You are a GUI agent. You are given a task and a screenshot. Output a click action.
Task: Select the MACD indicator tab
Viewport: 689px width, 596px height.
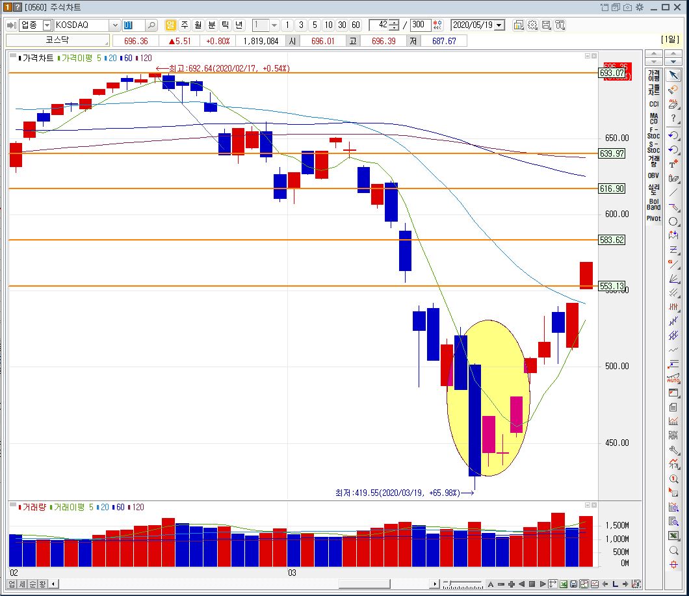[653, 119]
